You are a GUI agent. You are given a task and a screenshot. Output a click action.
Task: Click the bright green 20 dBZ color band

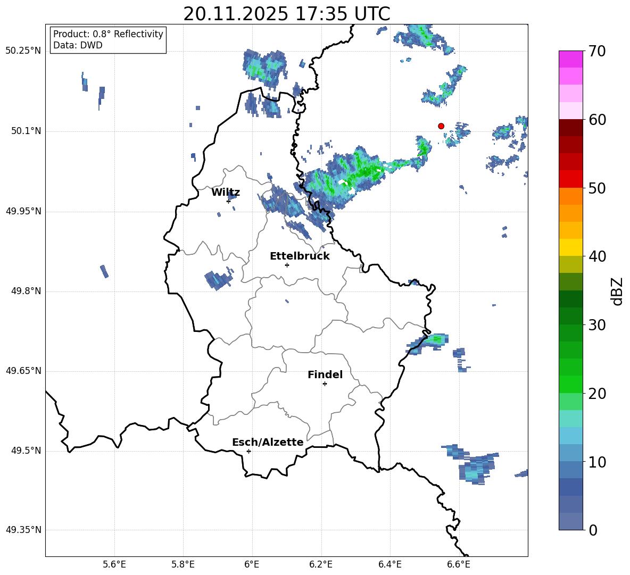click(x=570, y=384)
